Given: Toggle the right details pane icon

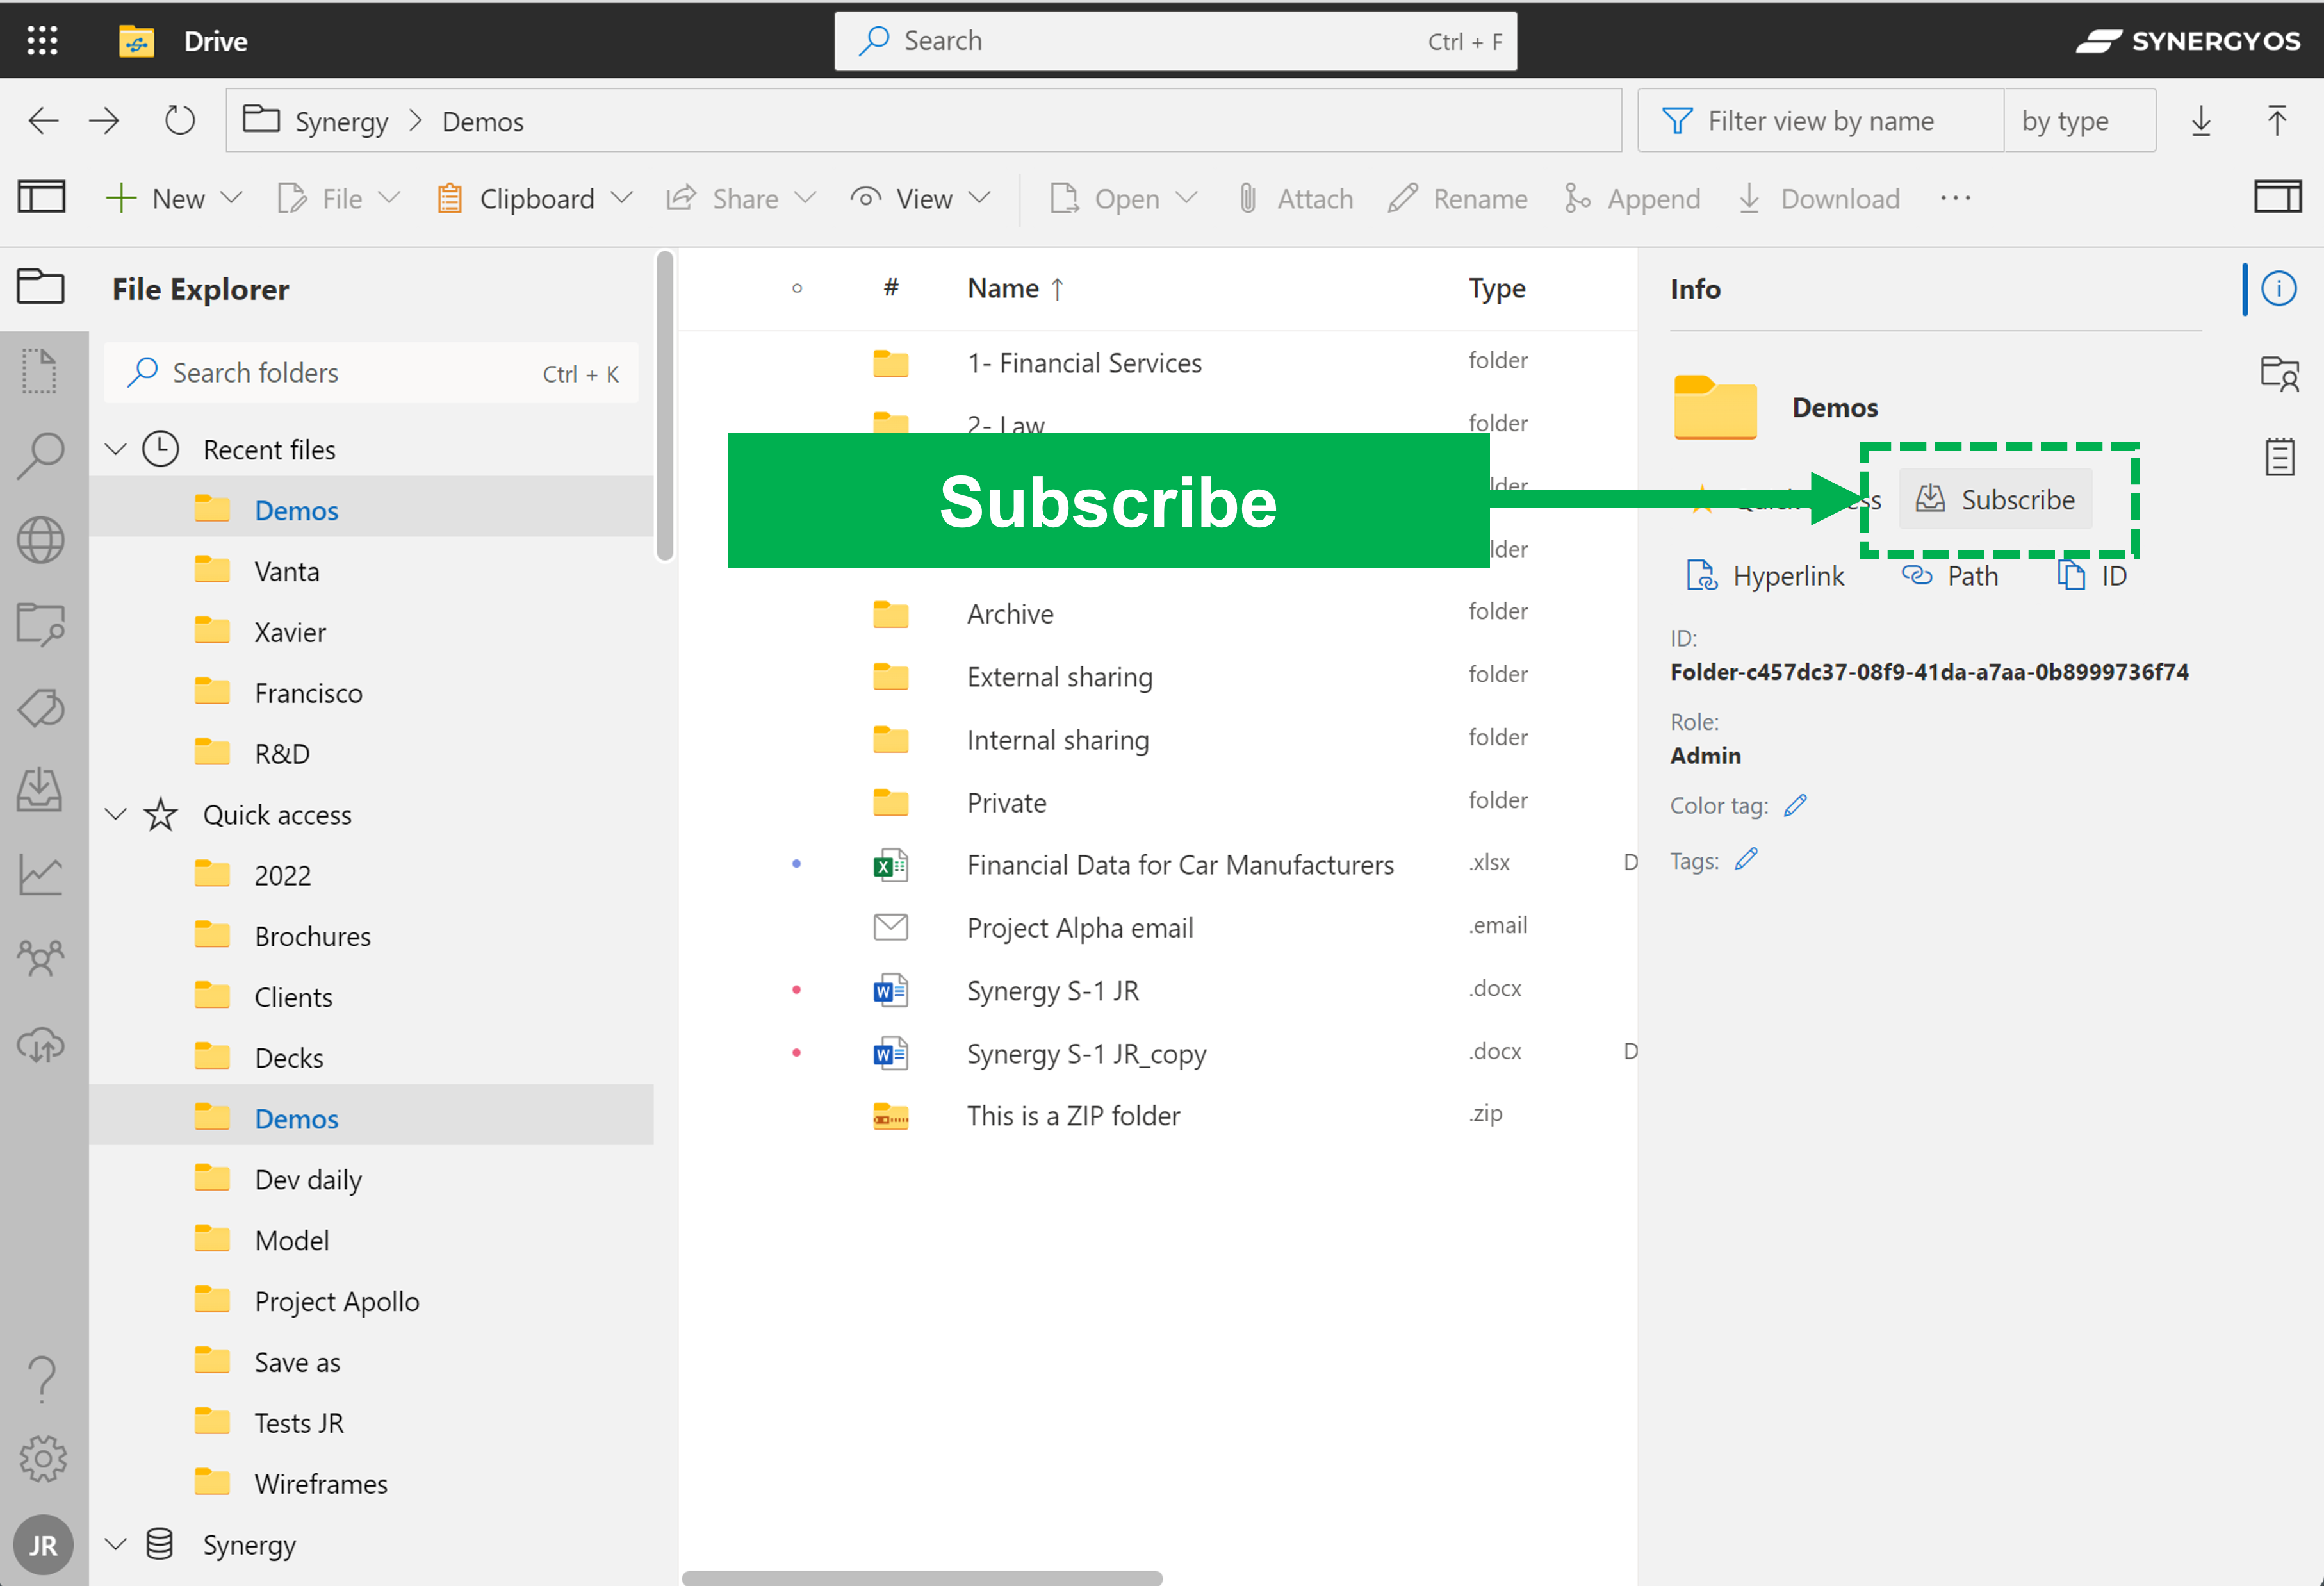Looking at the screenshot, I should pyautogui.click(x=2278, y=197).
